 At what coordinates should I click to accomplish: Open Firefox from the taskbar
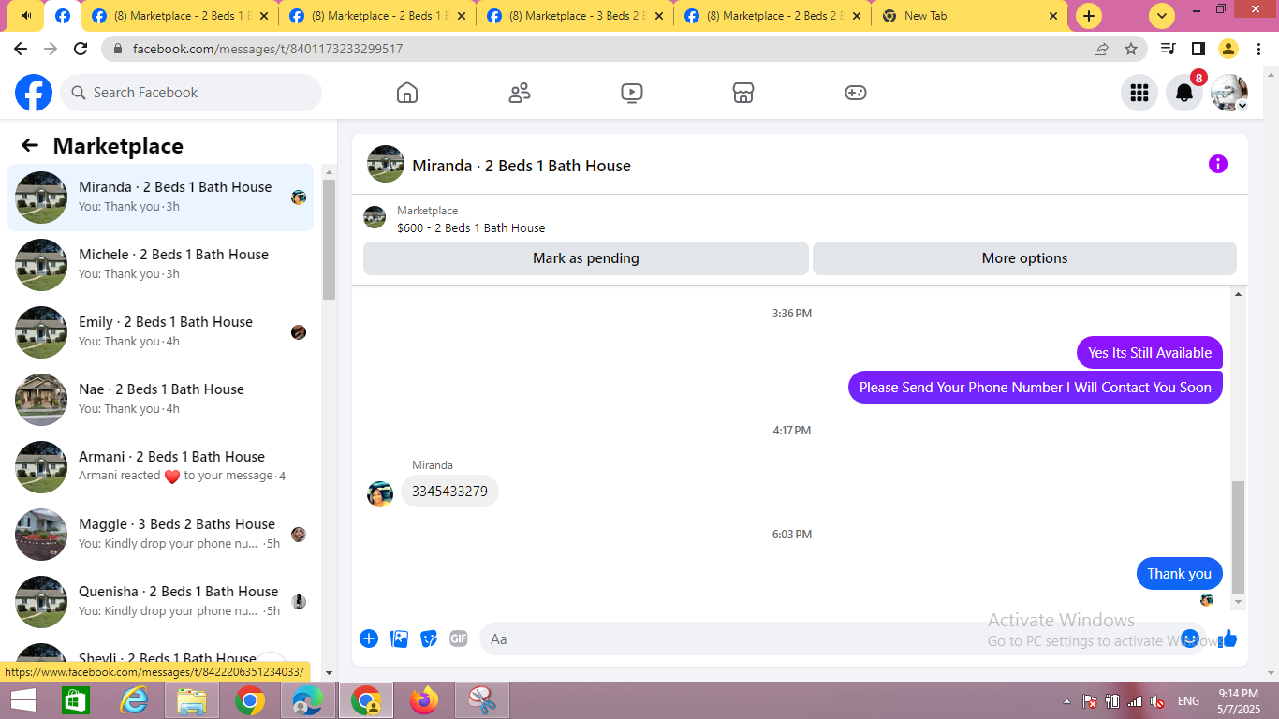424,700
